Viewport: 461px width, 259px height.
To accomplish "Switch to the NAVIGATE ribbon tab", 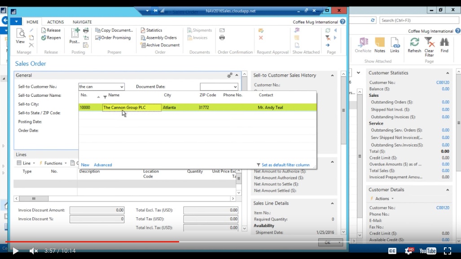I will pos(82,22).
